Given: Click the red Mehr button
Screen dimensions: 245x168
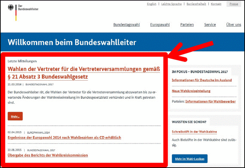Looking at the screenshot, I should (x=15, y=116).
